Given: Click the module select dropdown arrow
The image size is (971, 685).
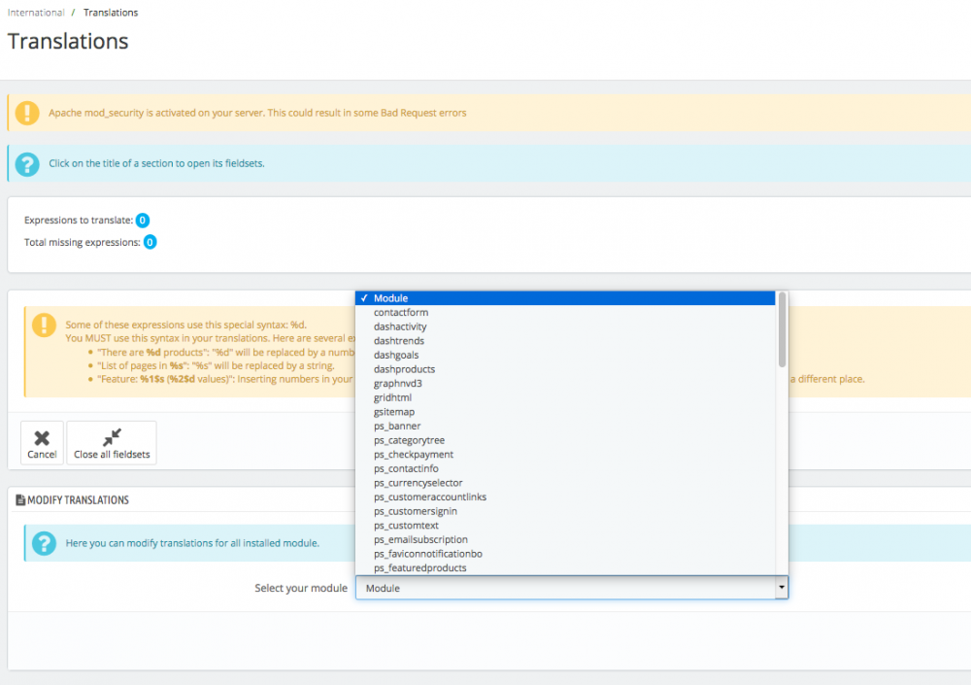Looking at the screenshot, I should click(x=782, y=587).
